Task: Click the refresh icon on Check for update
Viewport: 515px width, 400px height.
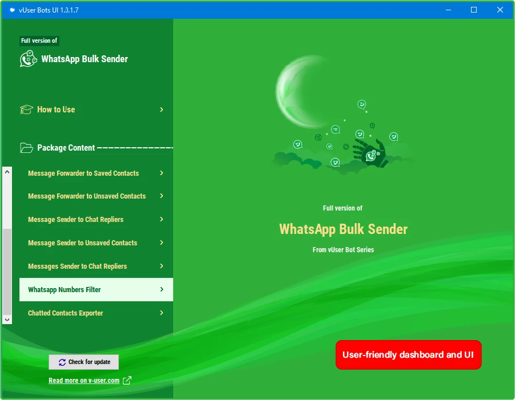Action: coord(62,362)
